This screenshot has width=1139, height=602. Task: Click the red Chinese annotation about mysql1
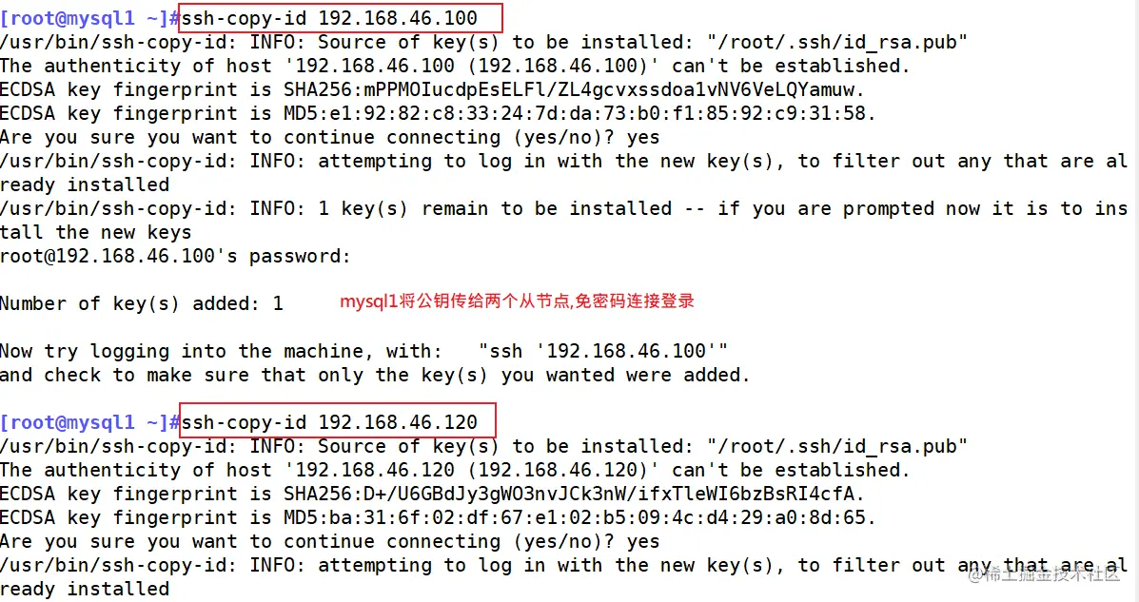(x=518, y=301)
